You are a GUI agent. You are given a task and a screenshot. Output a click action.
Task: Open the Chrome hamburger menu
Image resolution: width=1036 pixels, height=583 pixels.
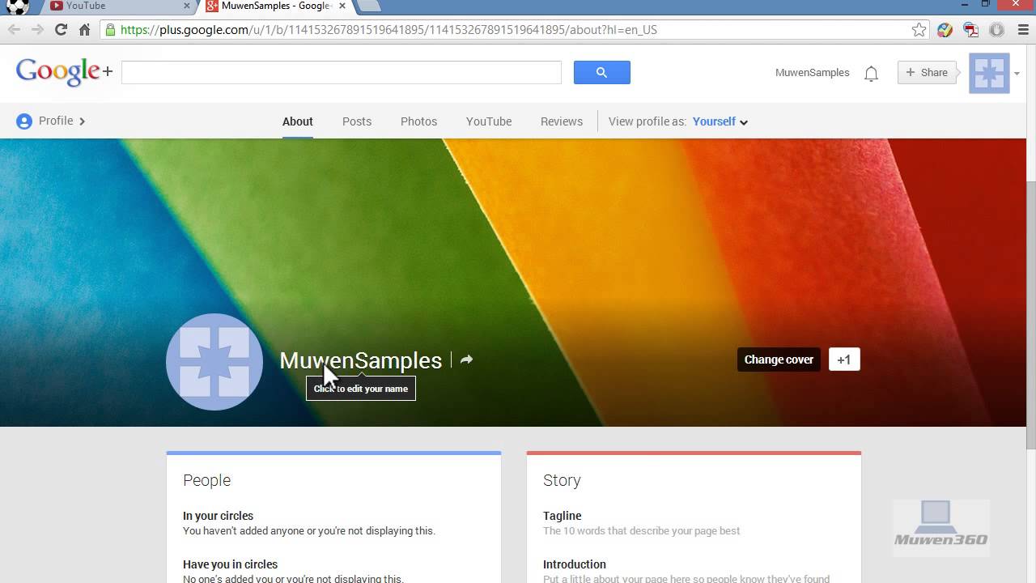point(1022,30)
